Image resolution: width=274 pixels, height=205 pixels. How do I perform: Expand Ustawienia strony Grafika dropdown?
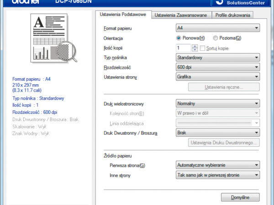pos(217,77)
